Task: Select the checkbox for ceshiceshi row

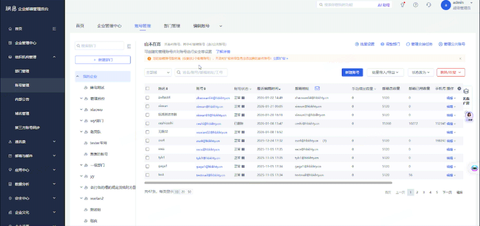Action: (x=148, y=123)
